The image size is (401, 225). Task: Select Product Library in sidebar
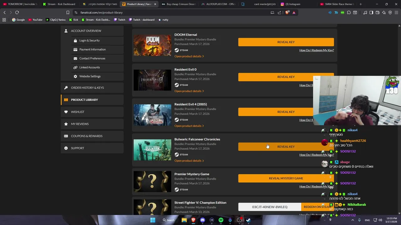92,100
